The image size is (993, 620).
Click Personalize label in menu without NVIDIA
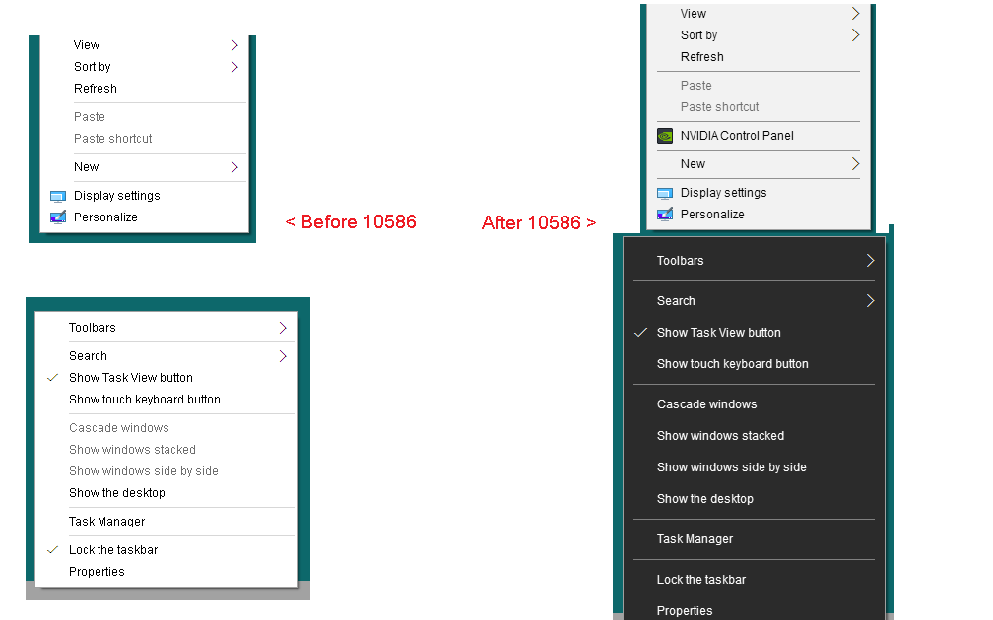tap(105, 217)
